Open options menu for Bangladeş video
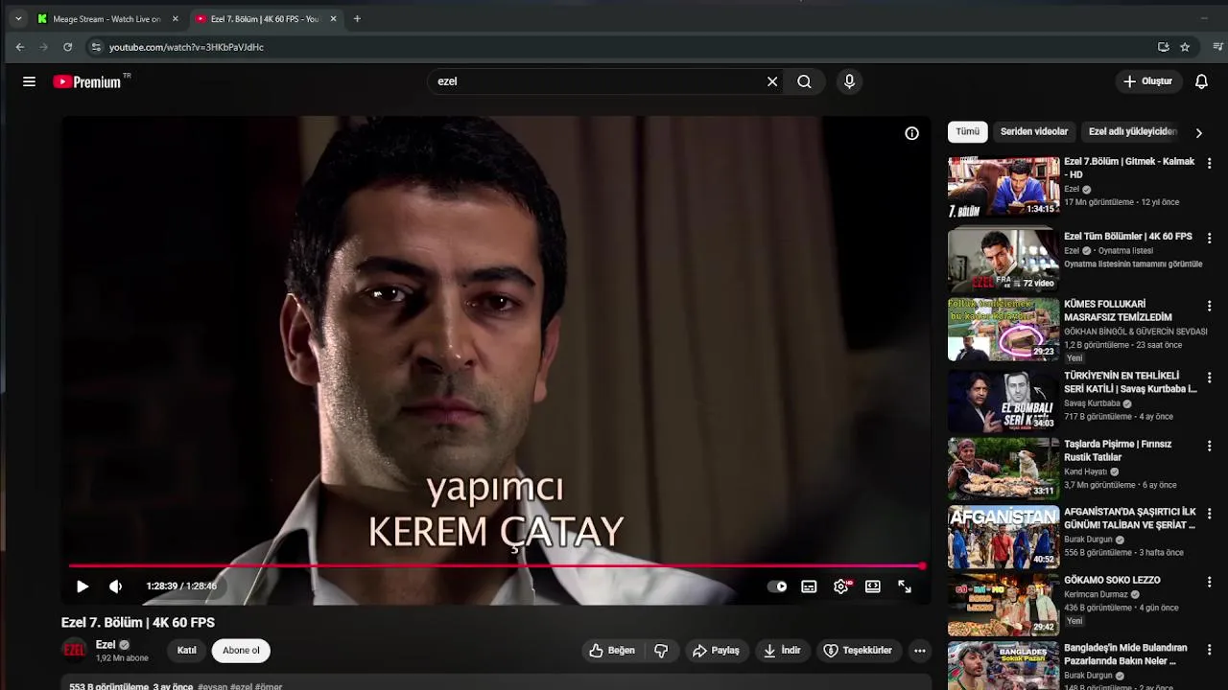Image resolution: width=1228 pixels, height=690 pixels. (1209, 650)
